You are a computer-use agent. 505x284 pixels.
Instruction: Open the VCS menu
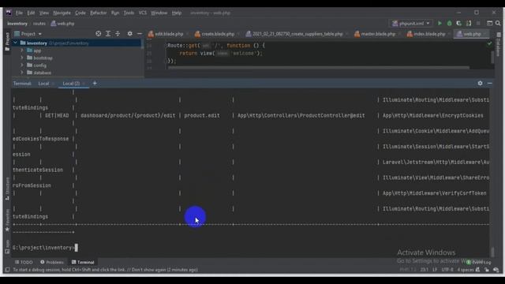pos(143,13)
